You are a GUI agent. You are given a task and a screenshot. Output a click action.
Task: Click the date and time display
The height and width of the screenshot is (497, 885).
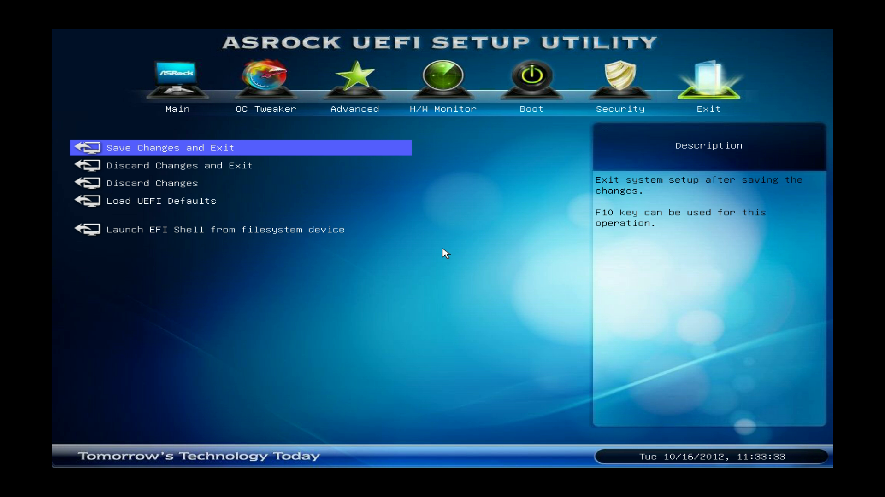coord(711,457)
